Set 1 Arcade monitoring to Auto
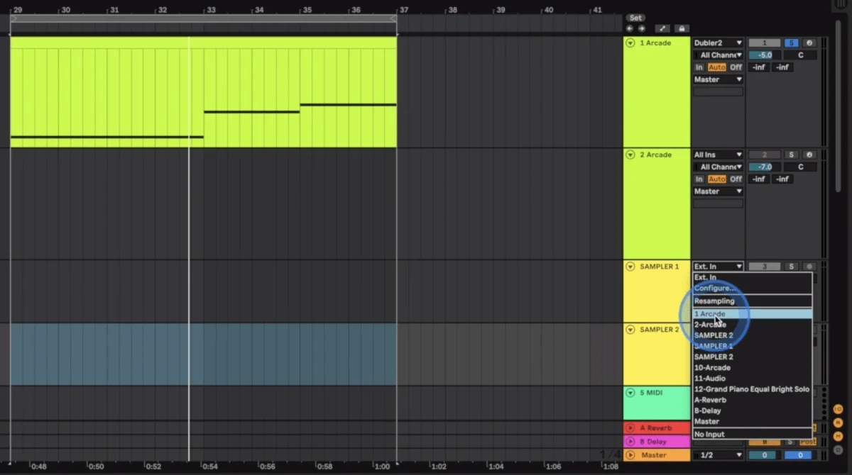The image size is (852, 475). [716, 67]
